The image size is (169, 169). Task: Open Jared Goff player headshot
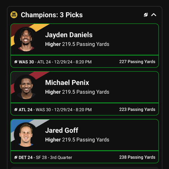(x=26, y=135)
